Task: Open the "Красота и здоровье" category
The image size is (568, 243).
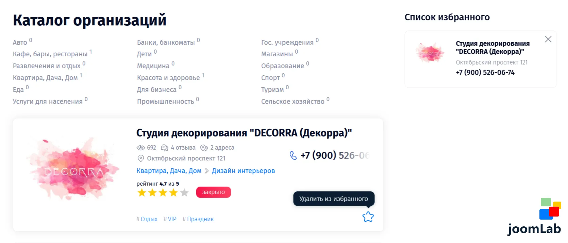Action: (168, 78)
